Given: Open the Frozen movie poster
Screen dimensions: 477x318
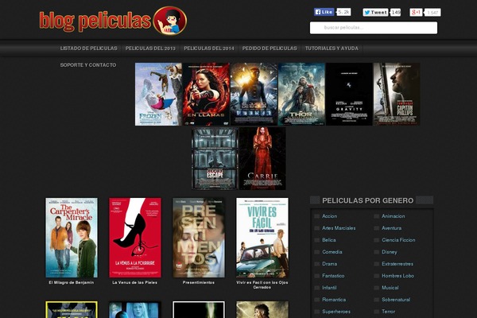Looking at the screenshot, I should click(x=158, y=94).
